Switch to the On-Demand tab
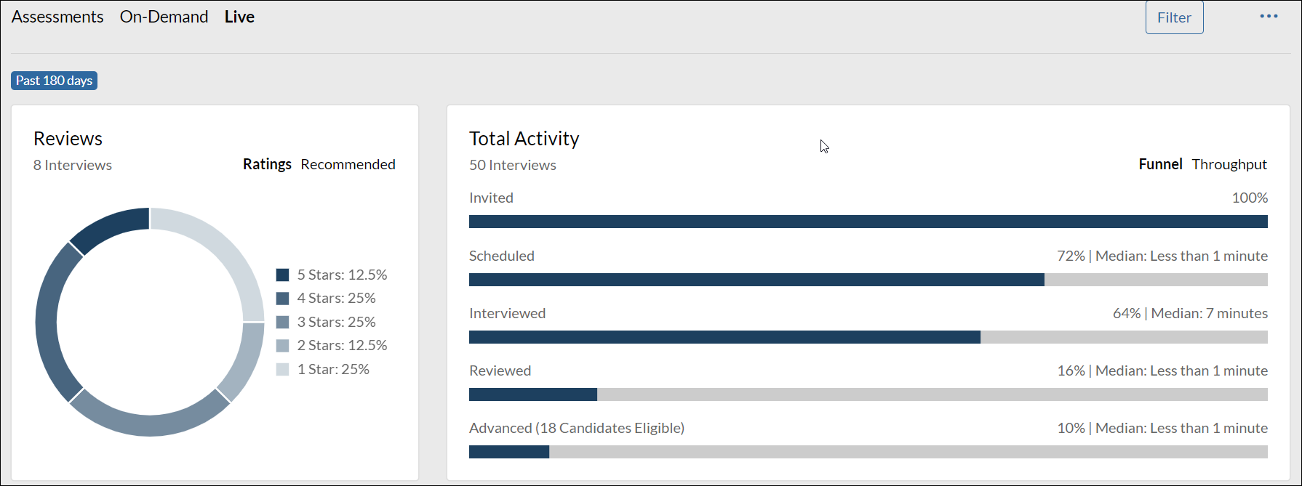 coord(164,17)
